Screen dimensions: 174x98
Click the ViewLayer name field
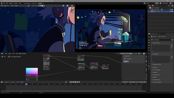tap(165, 3)
